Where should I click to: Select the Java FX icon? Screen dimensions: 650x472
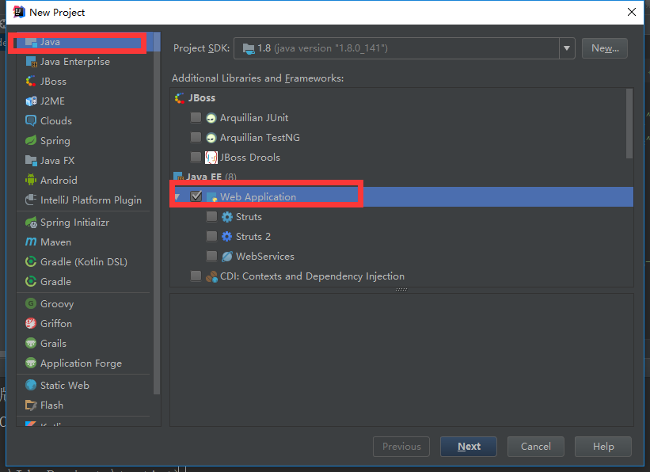[x=31, y=160]
